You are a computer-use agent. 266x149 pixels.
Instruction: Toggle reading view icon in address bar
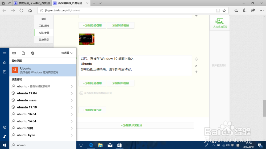(218, 11)
